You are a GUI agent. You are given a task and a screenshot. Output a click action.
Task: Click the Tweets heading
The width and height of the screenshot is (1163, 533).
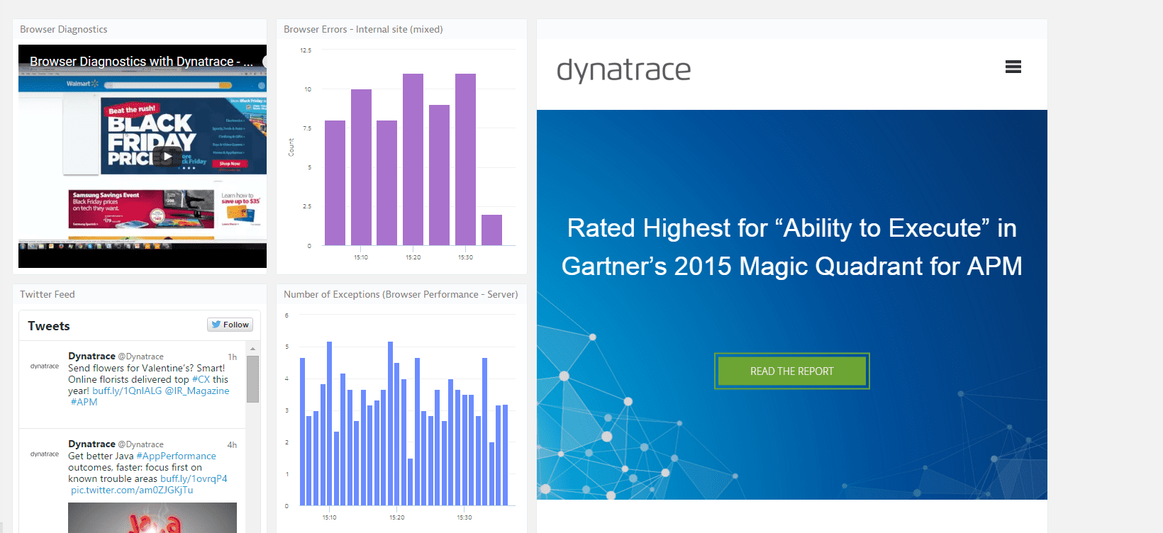[49, 326]
